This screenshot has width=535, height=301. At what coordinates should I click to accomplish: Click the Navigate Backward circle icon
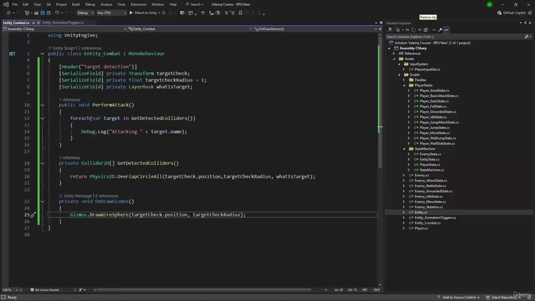coord(8,13)
